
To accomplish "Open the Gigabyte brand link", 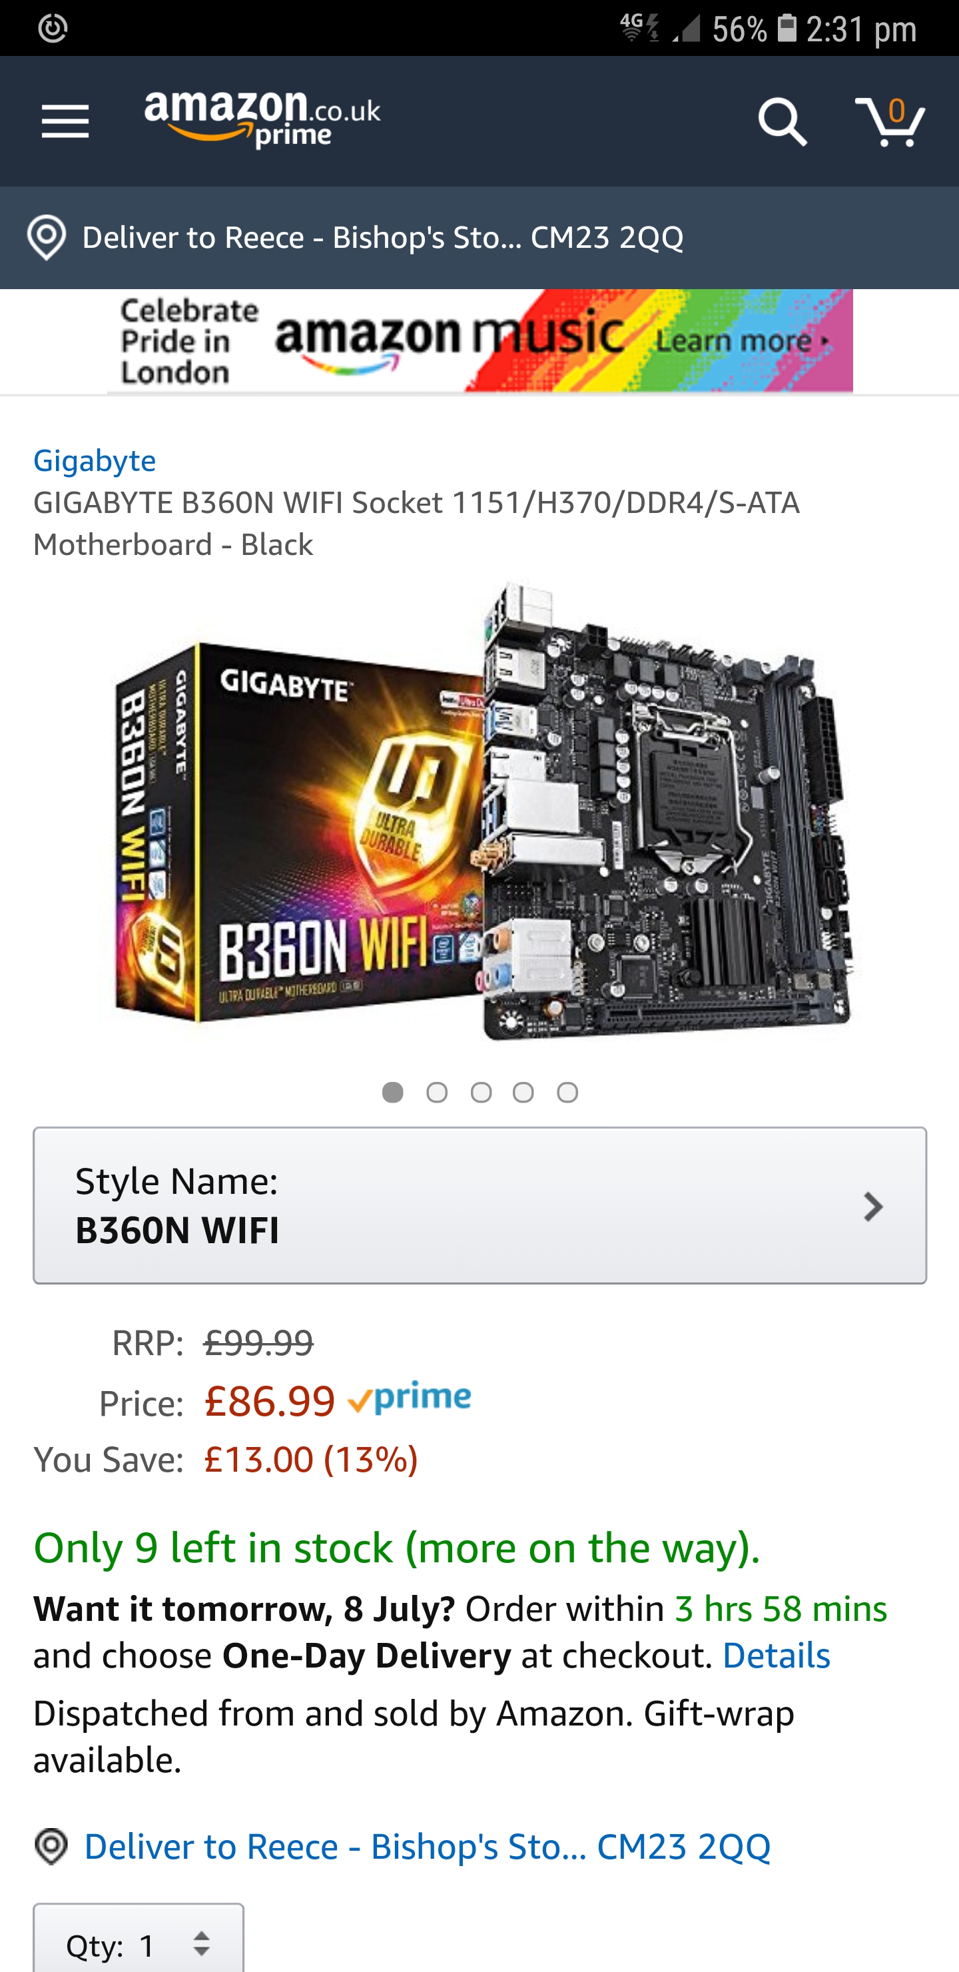I will (95, 460).
